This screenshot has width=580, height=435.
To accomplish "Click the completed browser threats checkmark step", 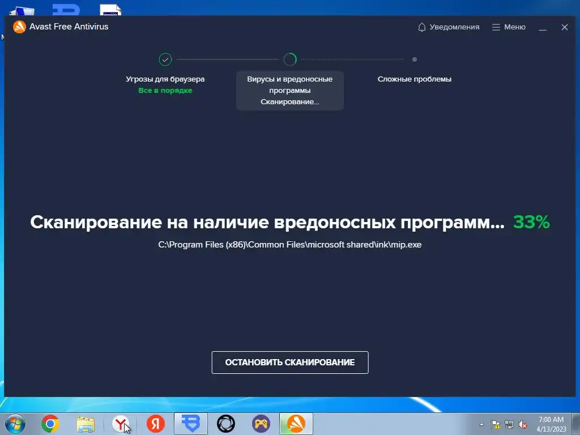I will coord(165,59).
